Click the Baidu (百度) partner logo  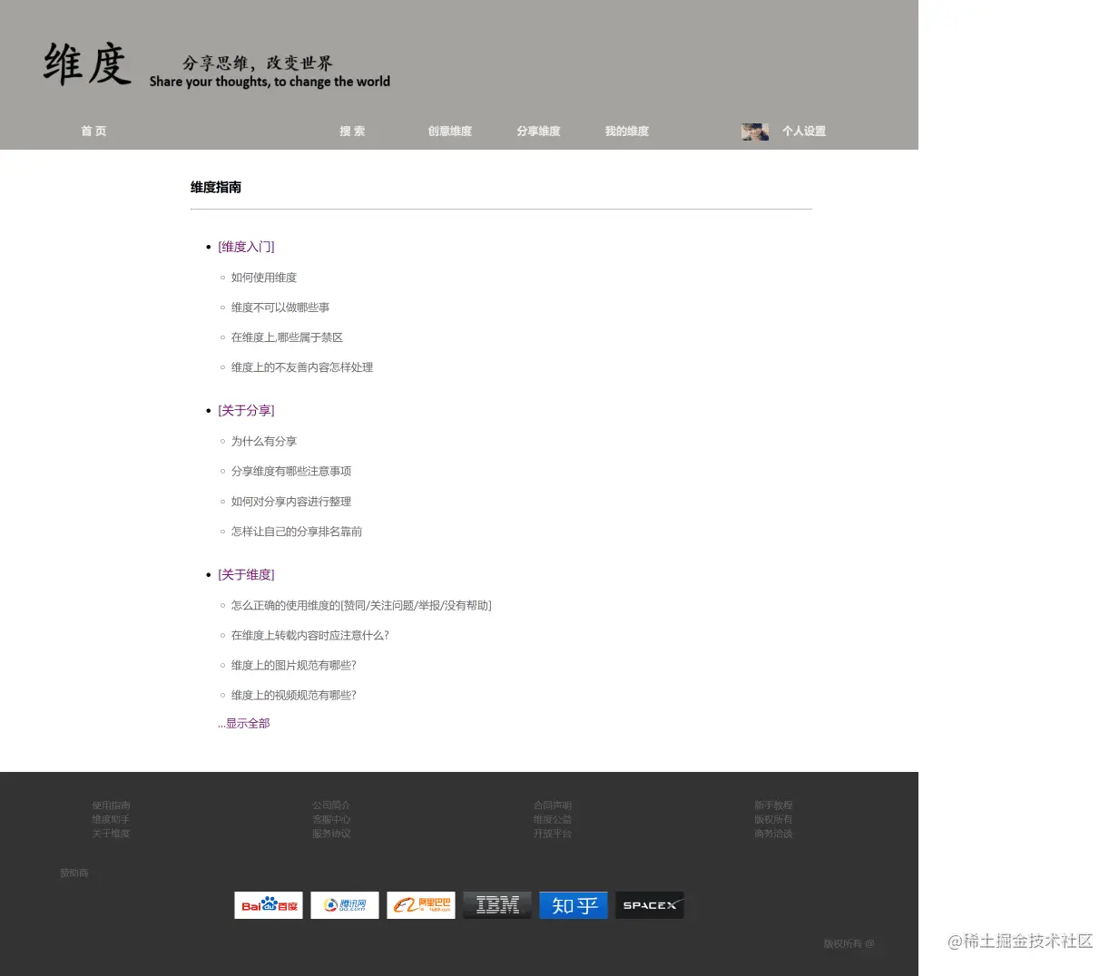tap(268, 904)
